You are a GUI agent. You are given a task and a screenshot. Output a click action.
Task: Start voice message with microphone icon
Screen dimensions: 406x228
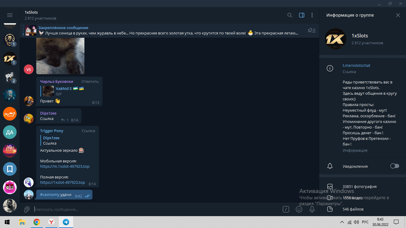click(312, 209)
